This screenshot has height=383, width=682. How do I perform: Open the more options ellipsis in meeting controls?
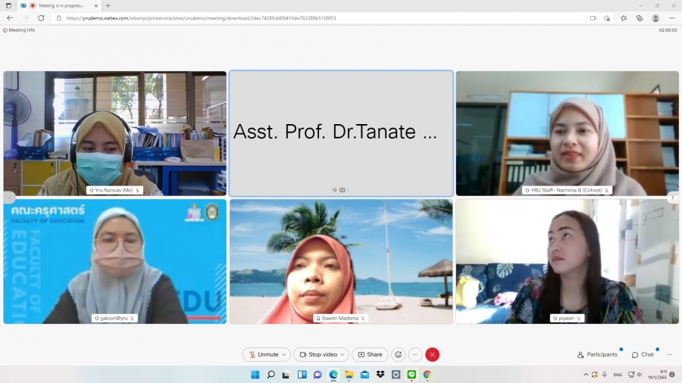(415, 354)
